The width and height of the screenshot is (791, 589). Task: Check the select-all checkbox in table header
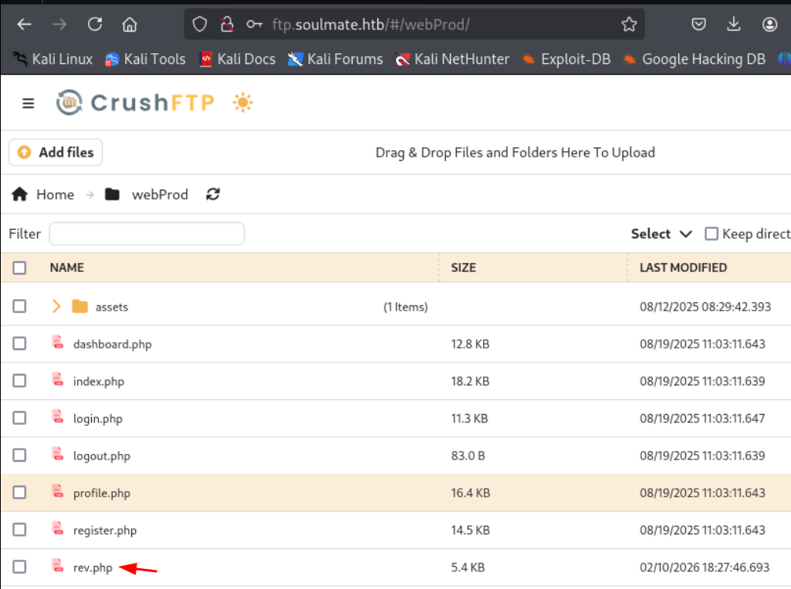[x=20, y=268]
